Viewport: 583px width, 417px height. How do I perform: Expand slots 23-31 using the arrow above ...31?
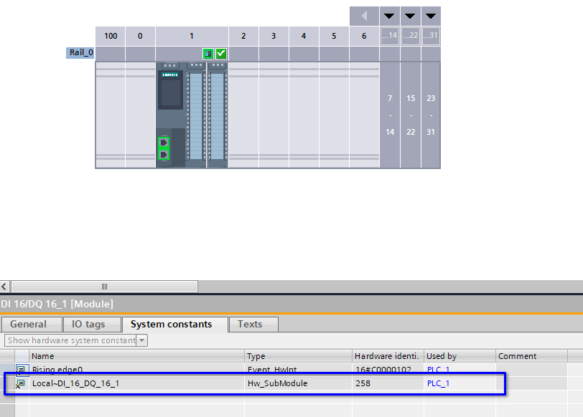coord(431,16)
